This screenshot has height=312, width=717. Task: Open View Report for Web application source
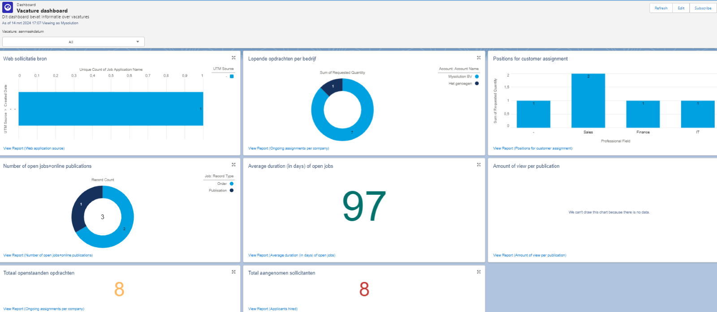34,148
